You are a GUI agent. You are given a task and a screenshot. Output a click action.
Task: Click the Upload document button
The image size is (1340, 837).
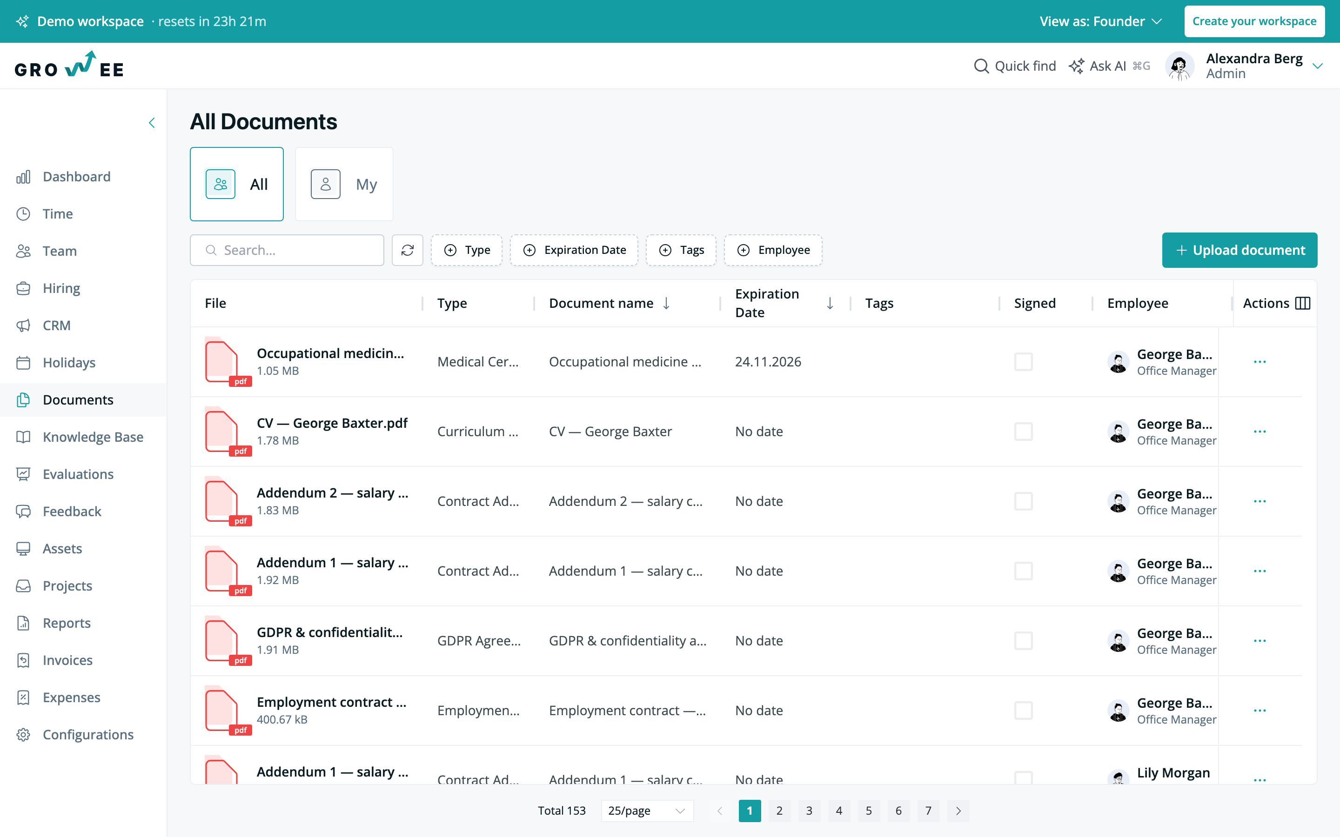[x=1239, y=250]
